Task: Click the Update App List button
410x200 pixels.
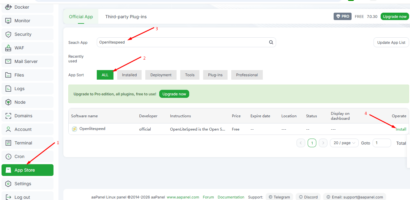Action: 391,43
